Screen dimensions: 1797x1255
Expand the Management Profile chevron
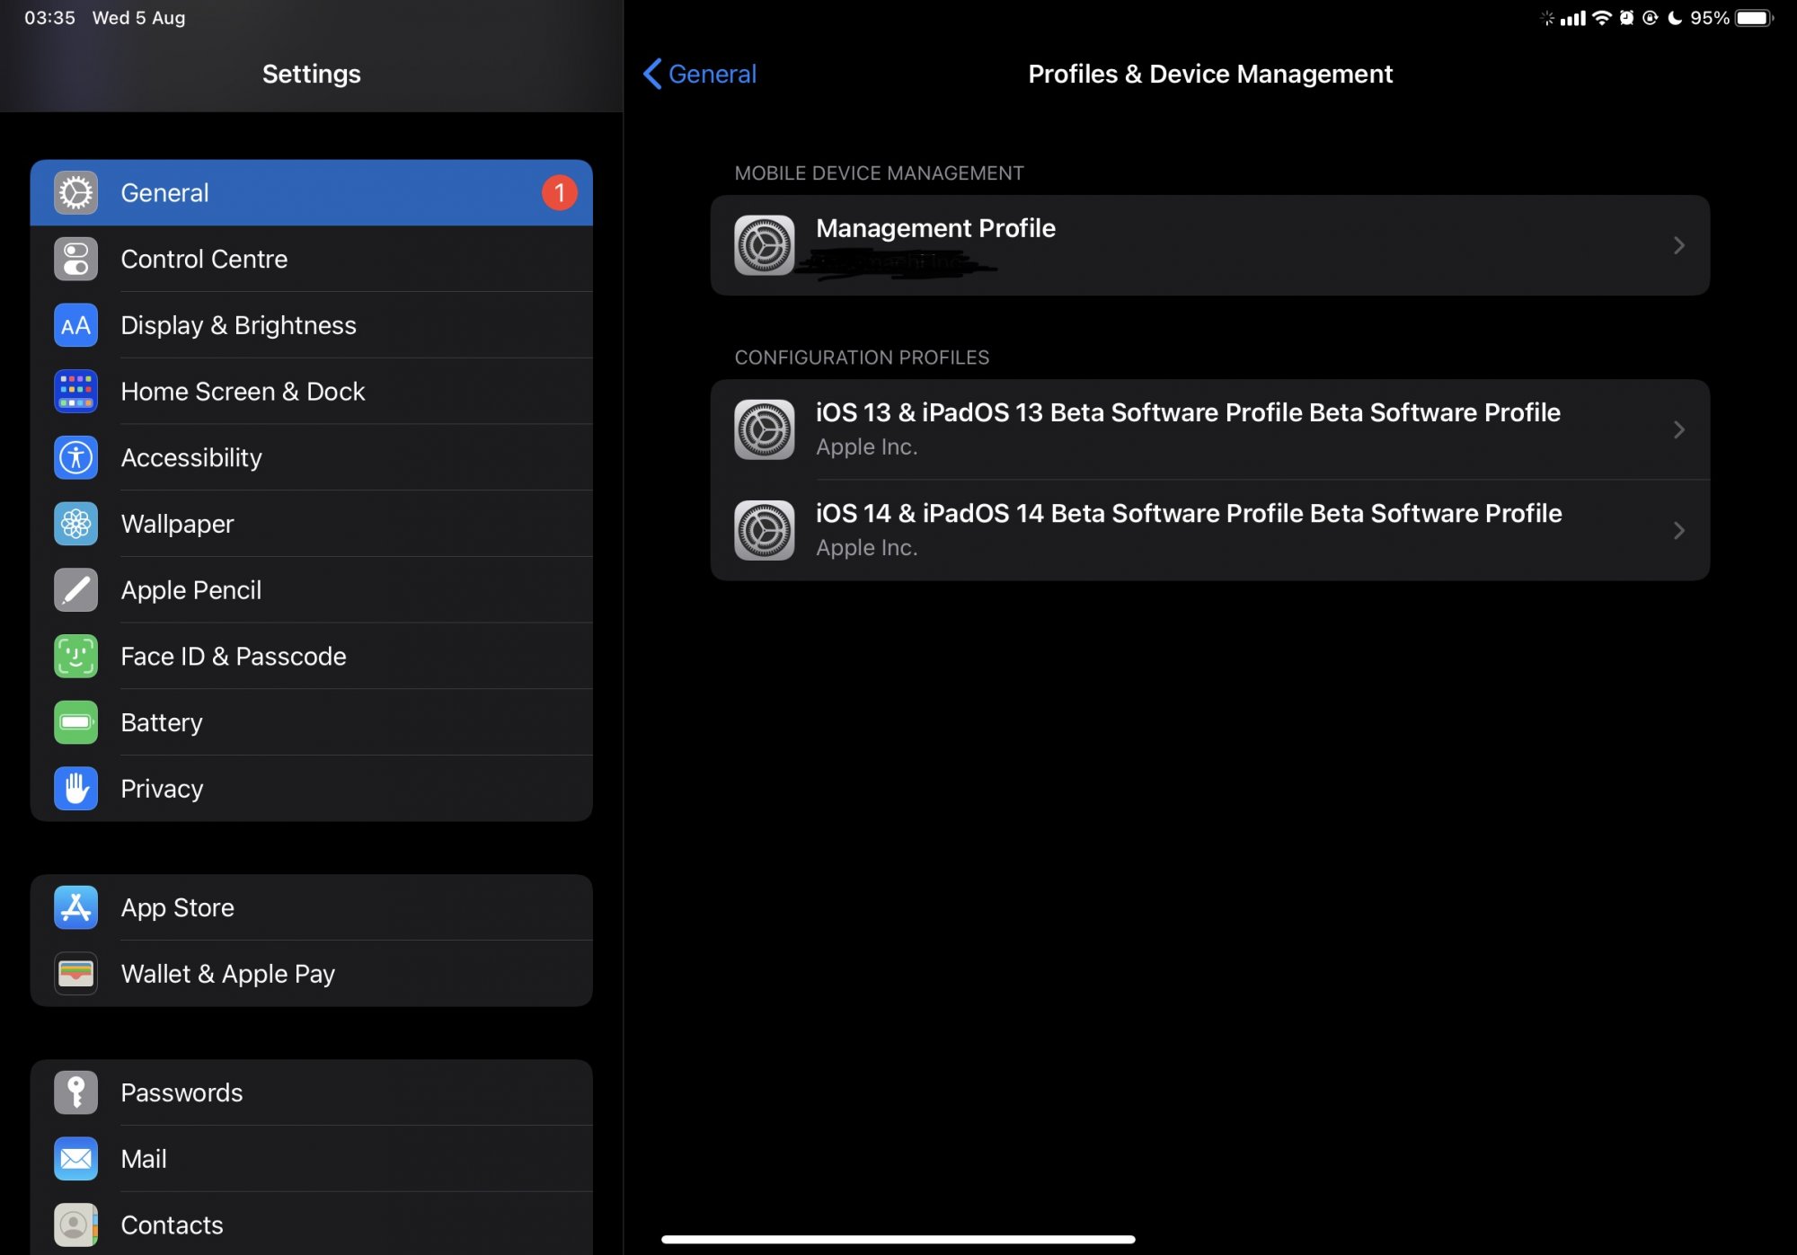pyautogui.click(x=1678, y=245)
